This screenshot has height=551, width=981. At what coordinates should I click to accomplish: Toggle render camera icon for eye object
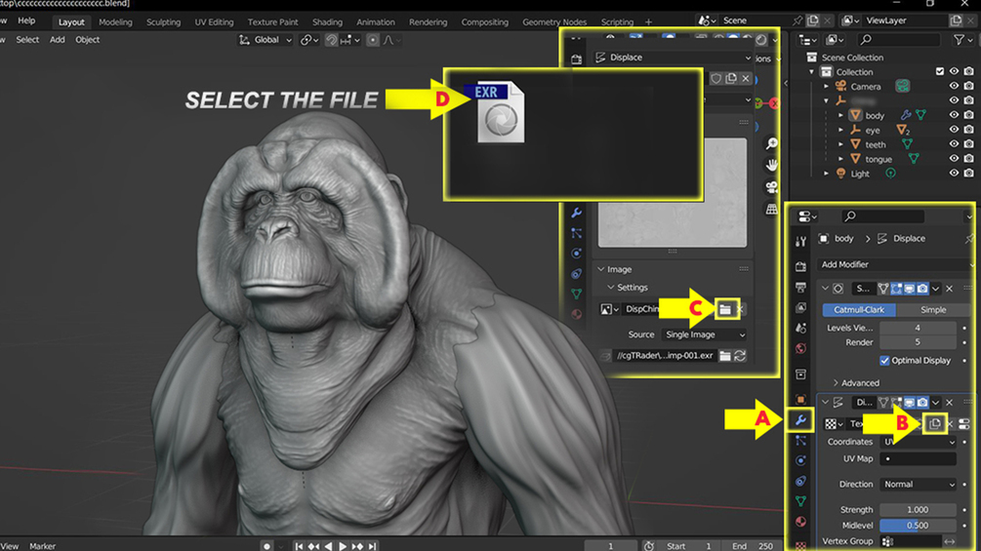coord(969,130)
